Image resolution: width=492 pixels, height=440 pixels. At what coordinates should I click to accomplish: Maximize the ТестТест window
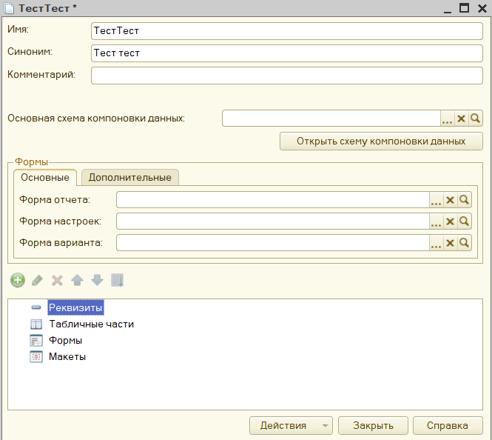(465, 8)
